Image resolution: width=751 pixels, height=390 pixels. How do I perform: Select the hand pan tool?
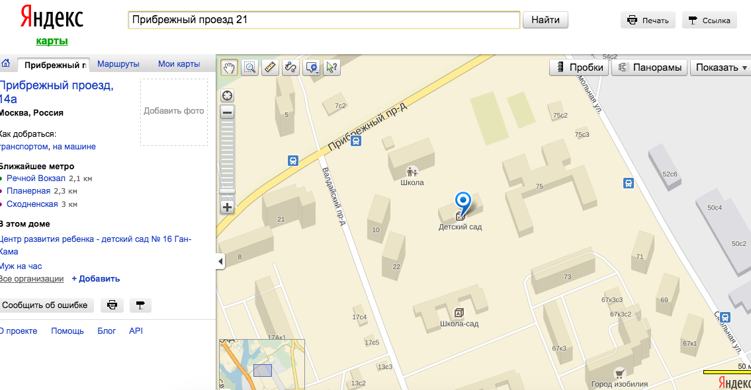[229, 67]
